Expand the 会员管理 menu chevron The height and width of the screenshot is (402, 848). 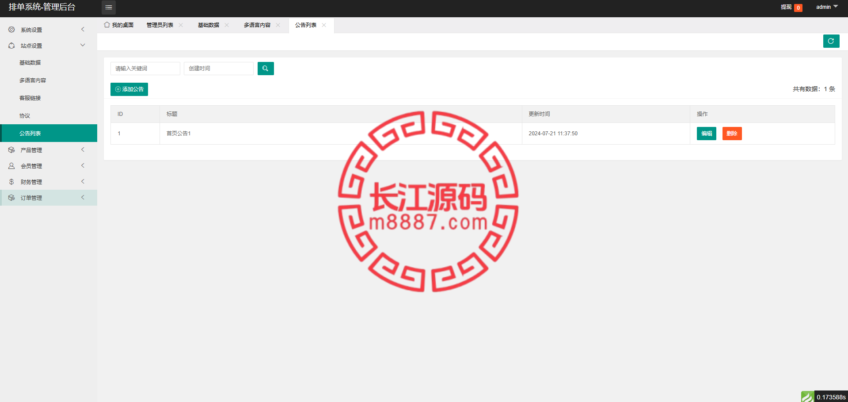[83, 165]
